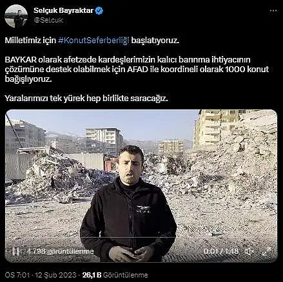This screenshot has height=282, width=283.
Task: Click the blue verified badge
Action: (x=99, y=10)
